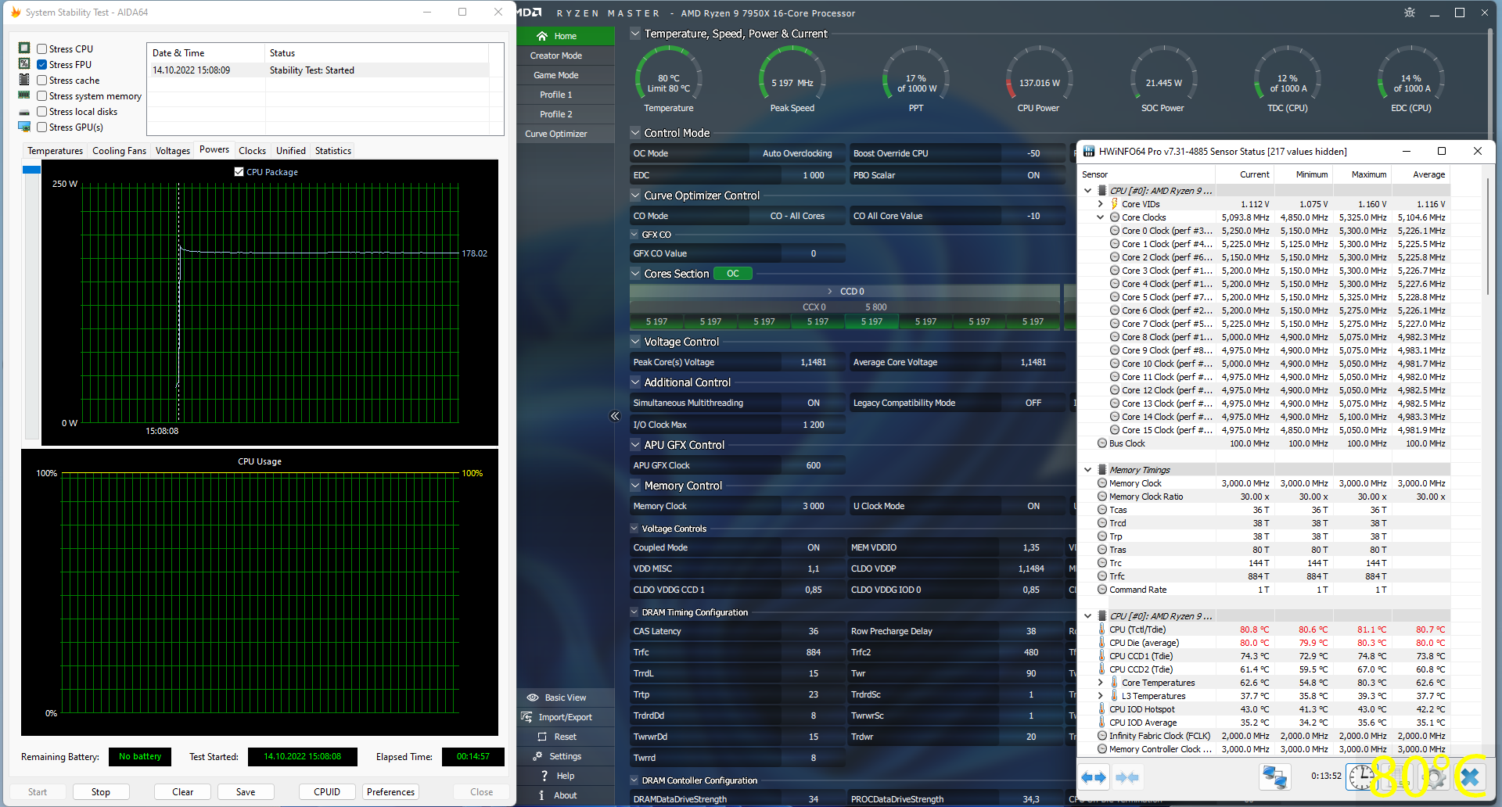Collapse the Temperature, Speed, Power & Current section

pyautogui.click(x=636, y=34)
